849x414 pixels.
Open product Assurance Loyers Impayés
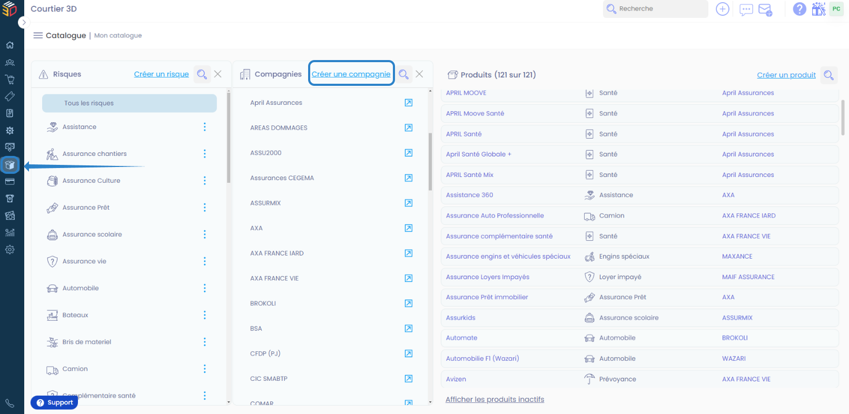click(x=488, y=277)
